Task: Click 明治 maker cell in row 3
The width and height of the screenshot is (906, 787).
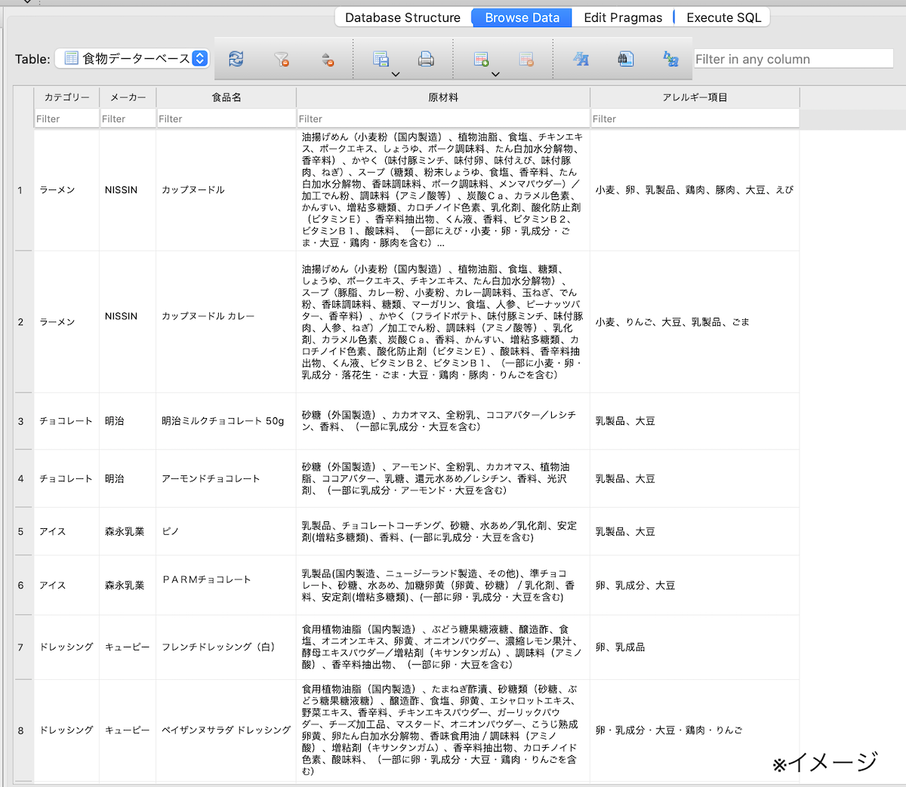Action: pyautogui.click(x=128, y=421)
